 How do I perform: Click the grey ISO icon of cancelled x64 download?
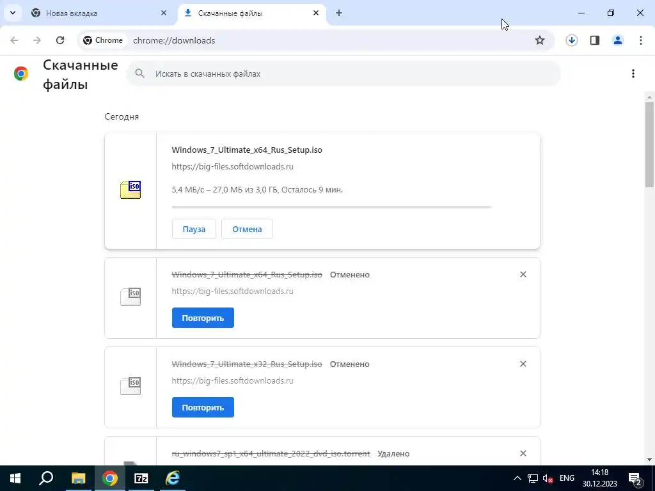[x=130, y=297]
